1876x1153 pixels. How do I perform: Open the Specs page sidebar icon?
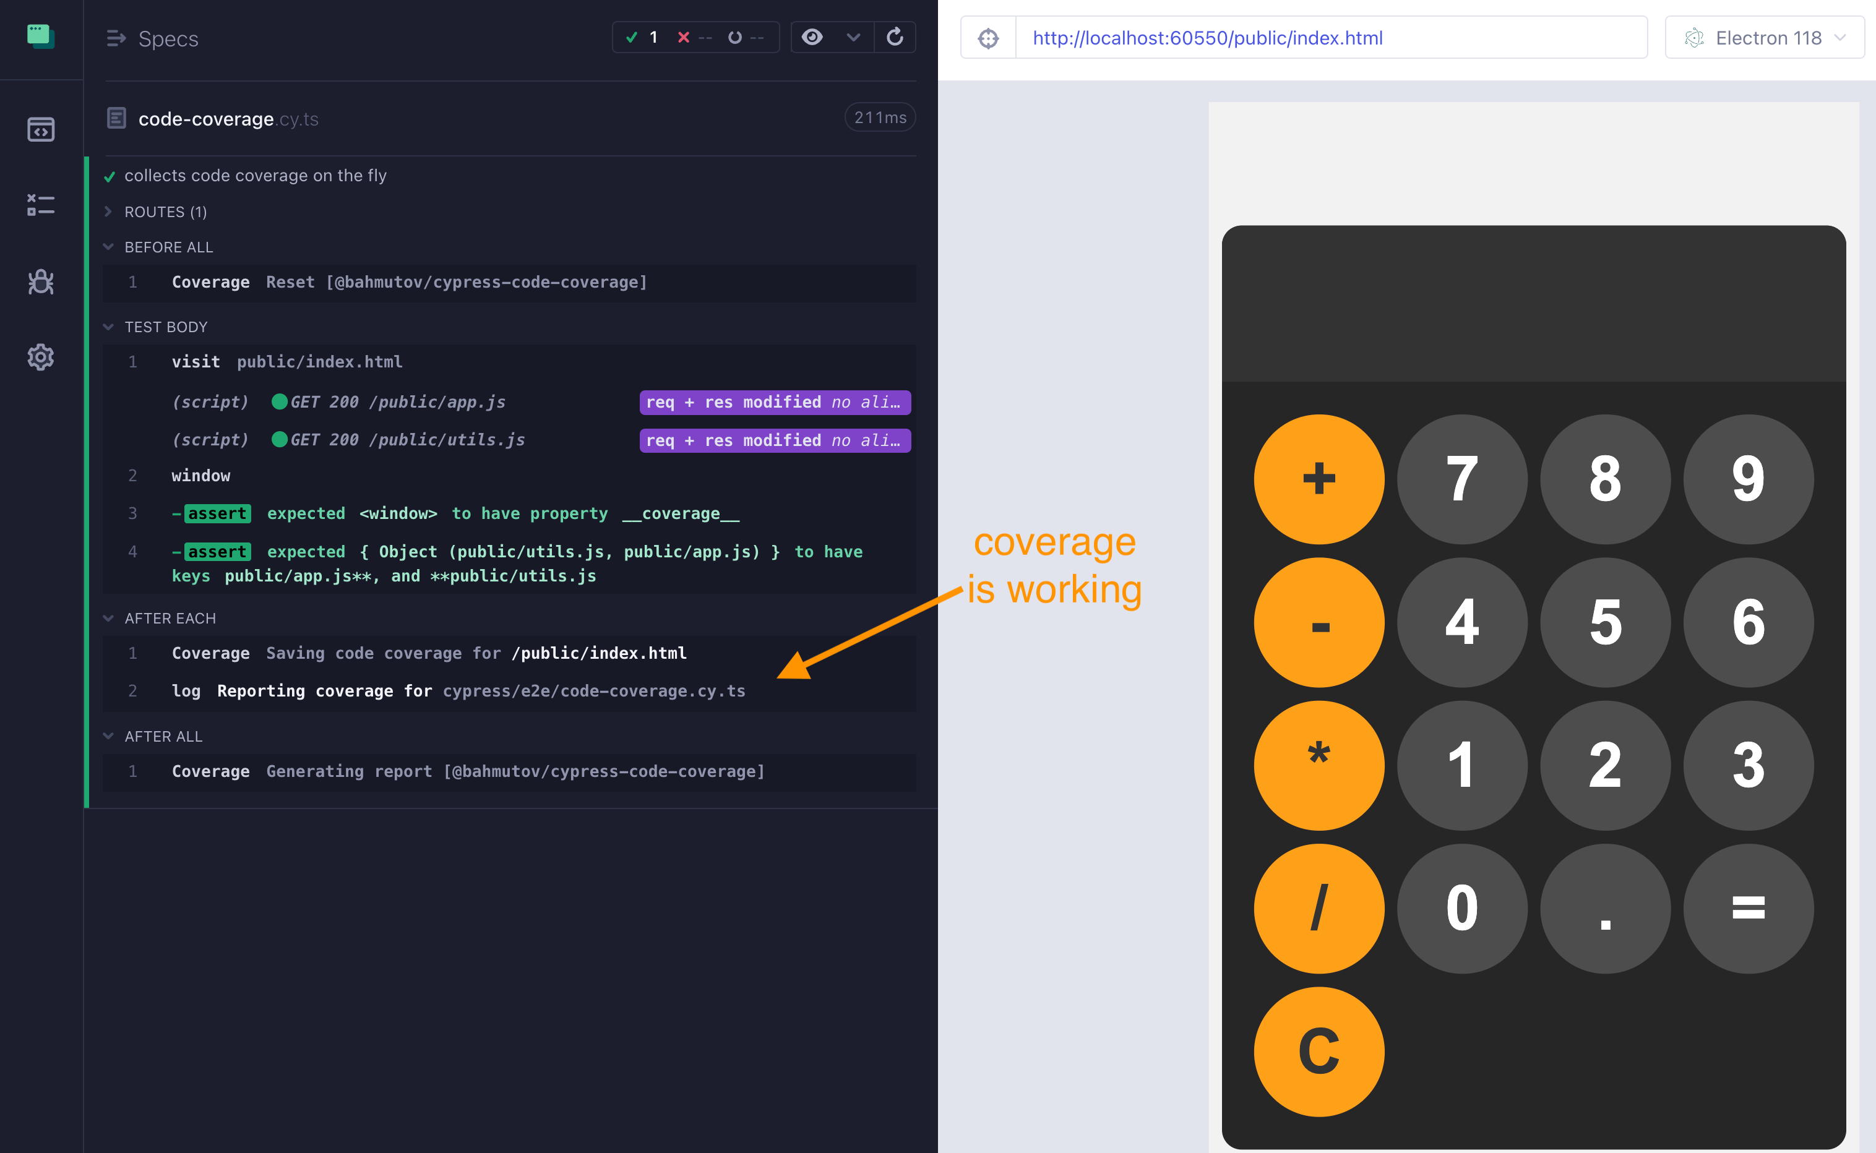(40, 130)
